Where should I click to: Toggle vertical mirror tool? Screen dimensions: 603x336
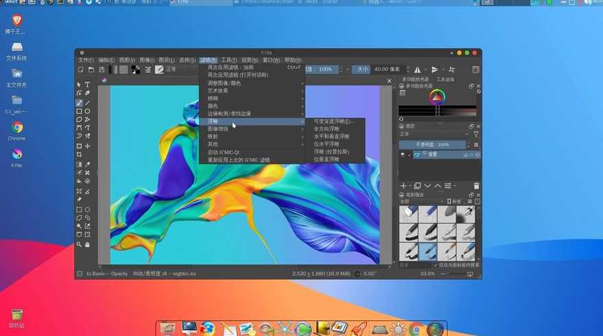[x=435, y=69]
